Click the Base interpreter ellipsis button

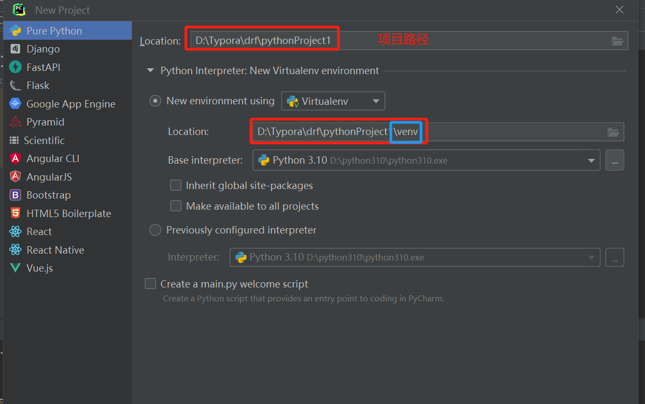(614, 160)
